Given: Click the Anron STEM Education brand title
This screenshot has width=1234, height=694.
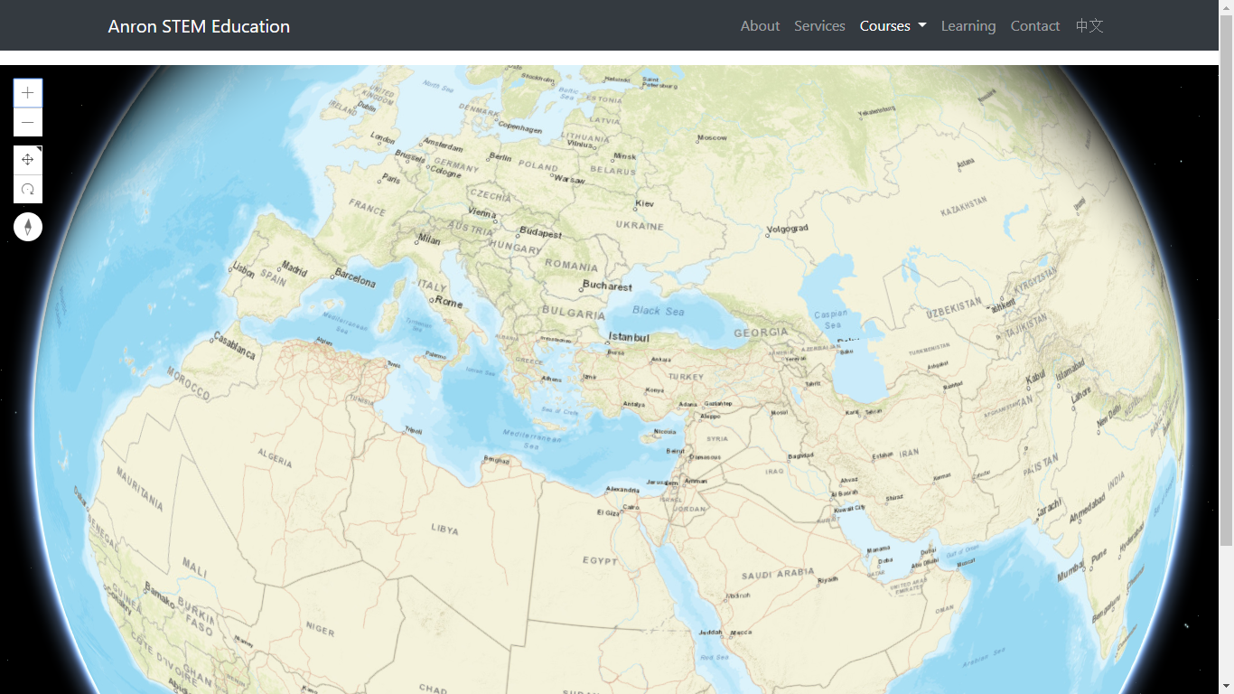Looking at the screenshot, I should point(199,26).
